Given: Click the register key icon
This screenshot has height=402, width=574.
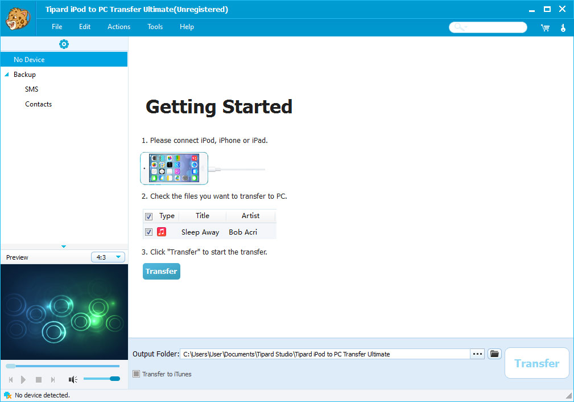Looking at the screenshot, I should pos(563,27).
